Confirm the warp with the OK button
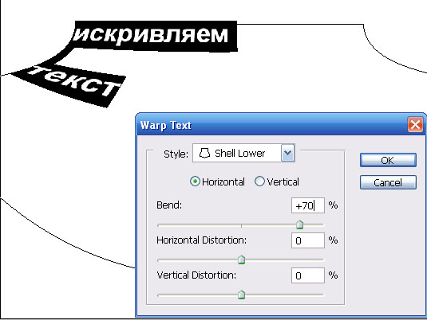This screenshot has height=320, width=427. tap(388, 160)
